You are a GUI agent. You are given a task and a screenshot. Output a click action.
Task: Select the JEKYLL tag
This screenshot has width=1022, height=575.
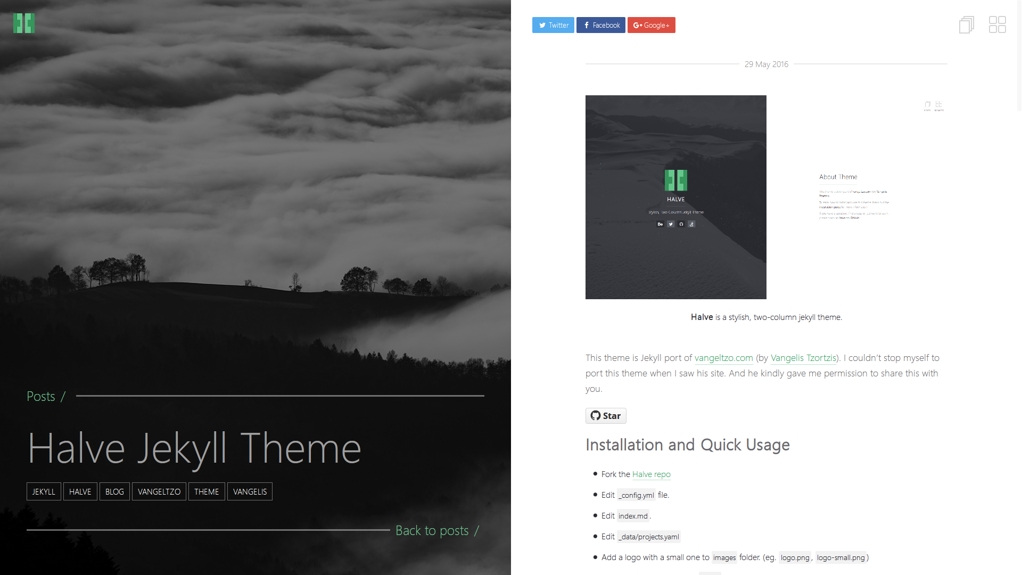click(44, 491)
